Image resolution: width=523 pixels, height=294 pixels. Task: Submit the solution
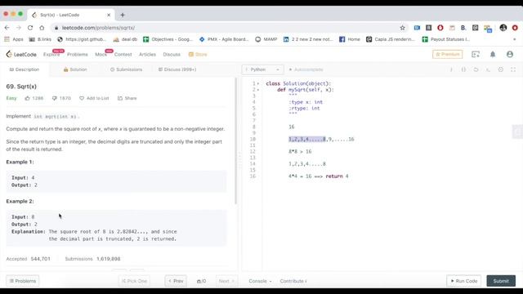pos(501,281)
